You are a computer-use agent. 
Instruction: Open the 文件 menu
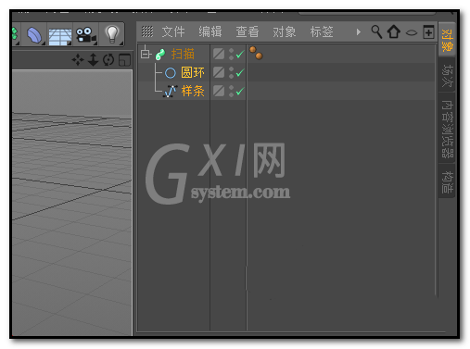point(173,31)
